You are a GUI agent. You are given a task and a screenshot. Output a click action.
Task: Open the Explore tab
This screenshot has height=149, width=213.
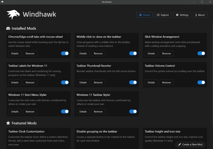click(x=163, y=15)
